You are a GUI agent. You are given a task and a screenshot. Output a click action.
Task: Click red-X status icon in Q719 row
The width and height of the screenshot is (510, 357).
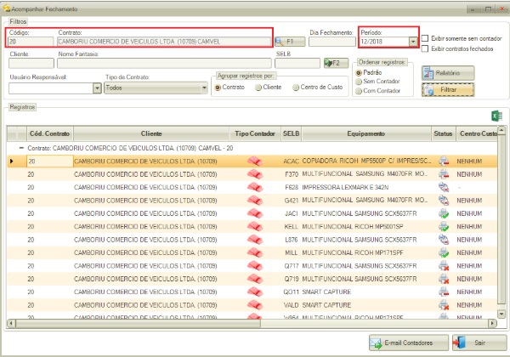(x=444, y=279)
